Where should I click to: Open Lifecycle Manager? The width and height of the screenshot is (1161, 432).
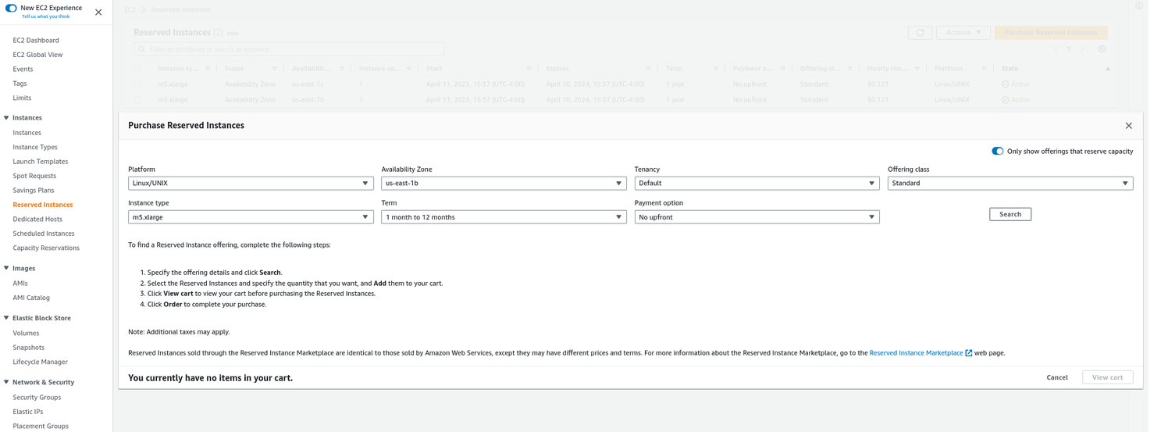pos(41,362)
